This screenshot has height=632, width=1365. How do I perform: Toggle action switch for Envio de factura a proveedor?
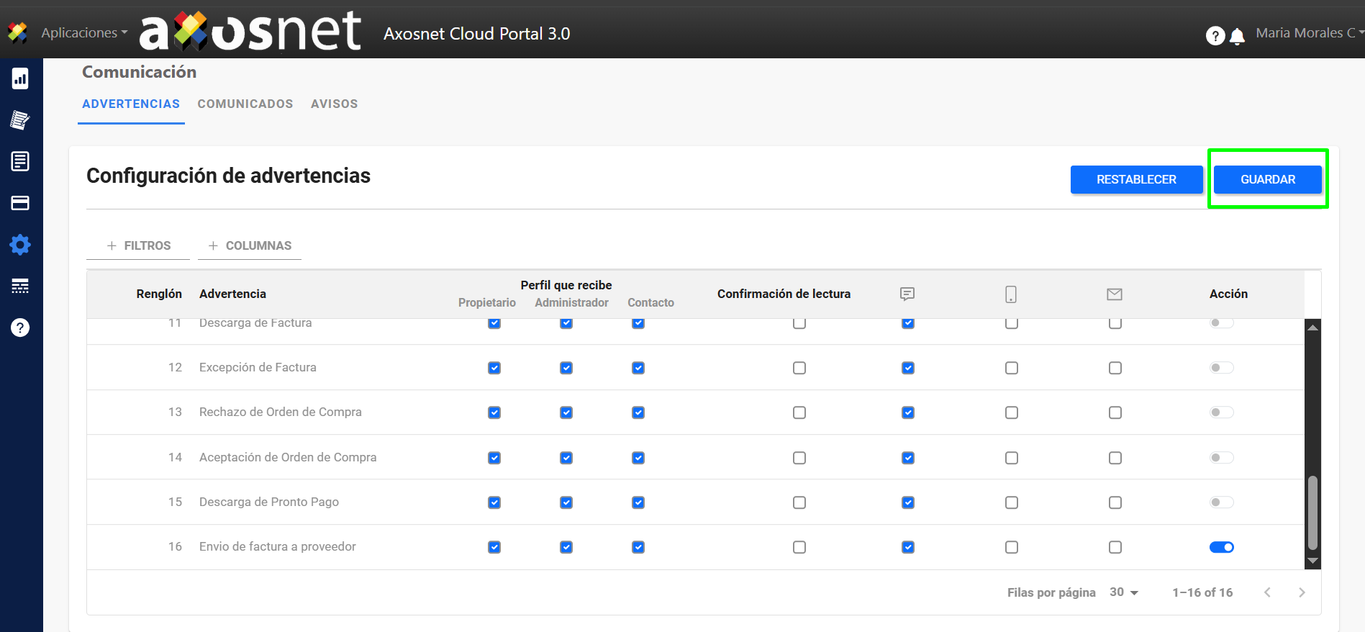[x=1221, y=547]
